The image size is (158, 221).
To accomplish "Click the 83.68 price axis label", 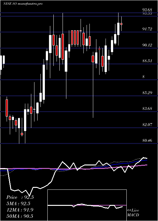I will (147, 109).
